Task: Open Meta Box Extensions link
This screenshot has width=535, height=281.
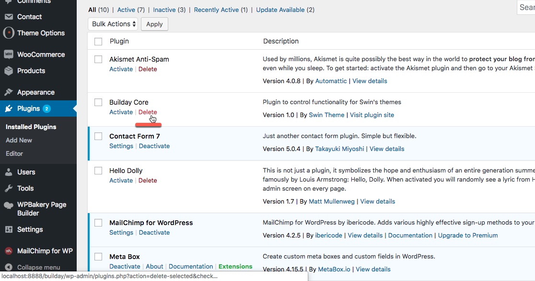Action: (235, 266)
